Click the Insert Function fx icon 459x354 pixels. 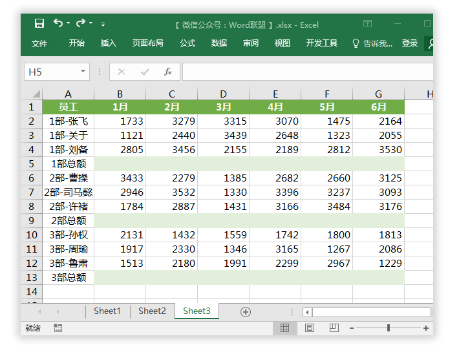pos(168,72)
